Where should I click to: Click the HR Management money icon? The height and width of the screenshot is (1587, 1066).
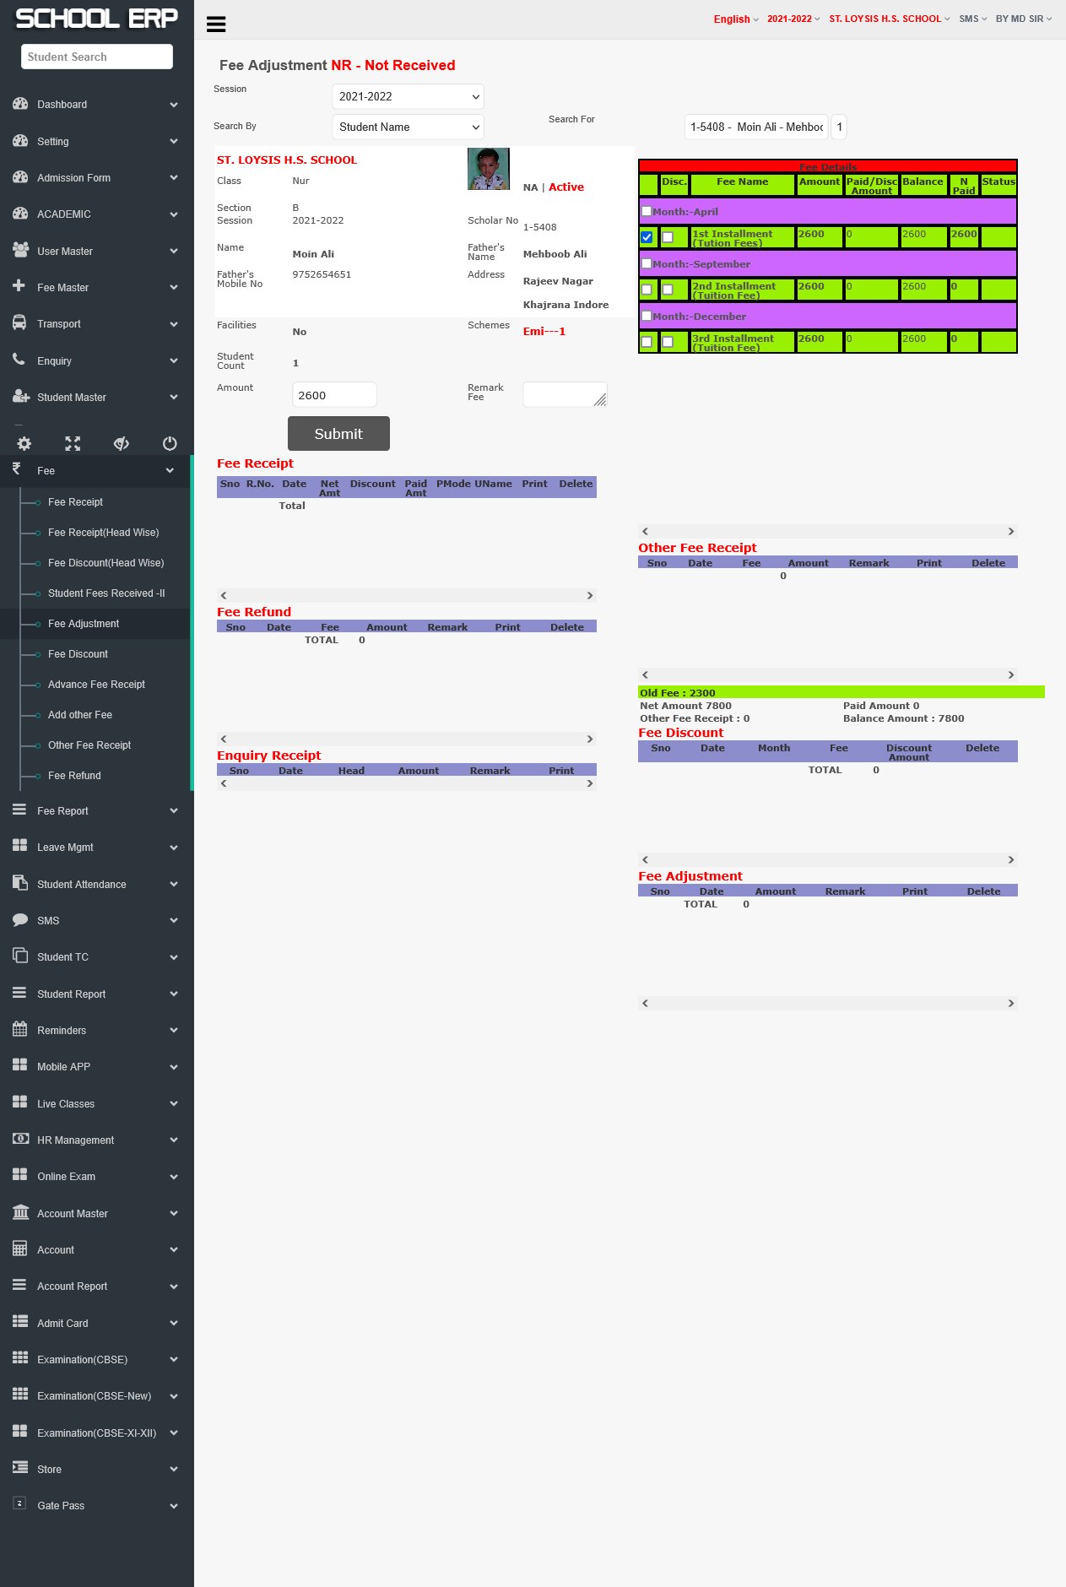click(x=20, y=1139)
